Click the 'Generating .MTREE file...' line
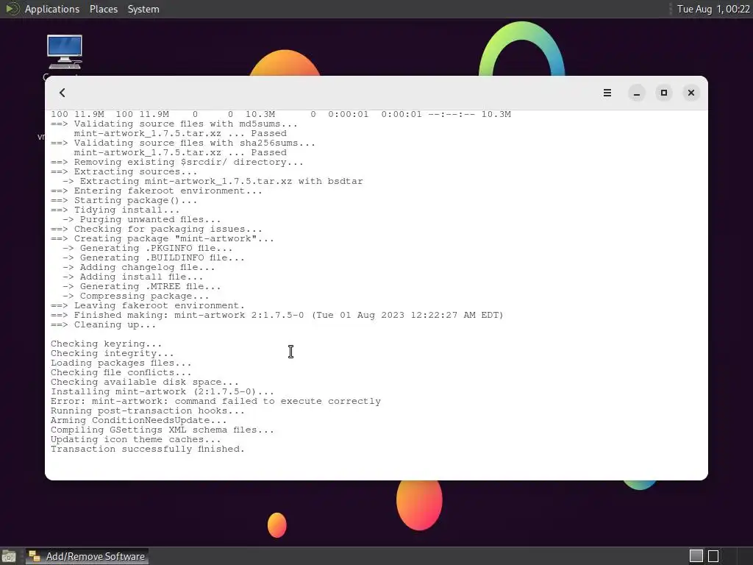The width and height of the screenshot is (753, 565). point(142,286)
